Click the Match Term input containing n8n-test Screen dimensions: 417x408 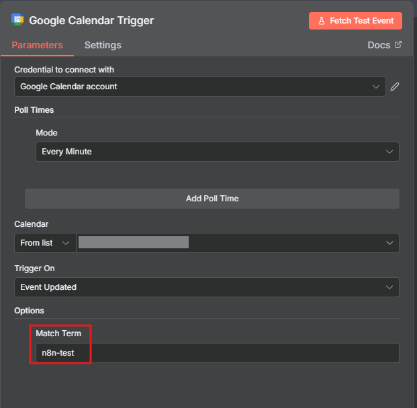click(x=217, y=353)
